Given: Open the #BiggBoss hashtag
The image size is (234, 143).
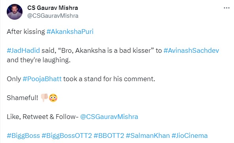Looking at the screenshot, I should tap(23, 136).
